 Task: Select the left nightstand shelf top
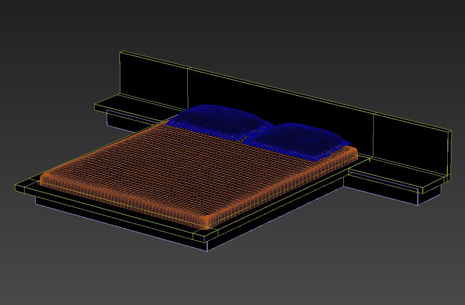128,106
